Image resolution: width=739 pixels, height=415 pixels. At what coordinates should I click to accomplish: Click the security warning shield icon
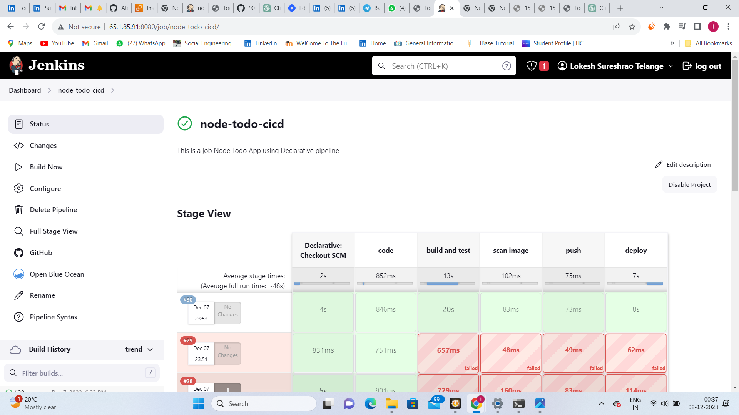(531, 66)
